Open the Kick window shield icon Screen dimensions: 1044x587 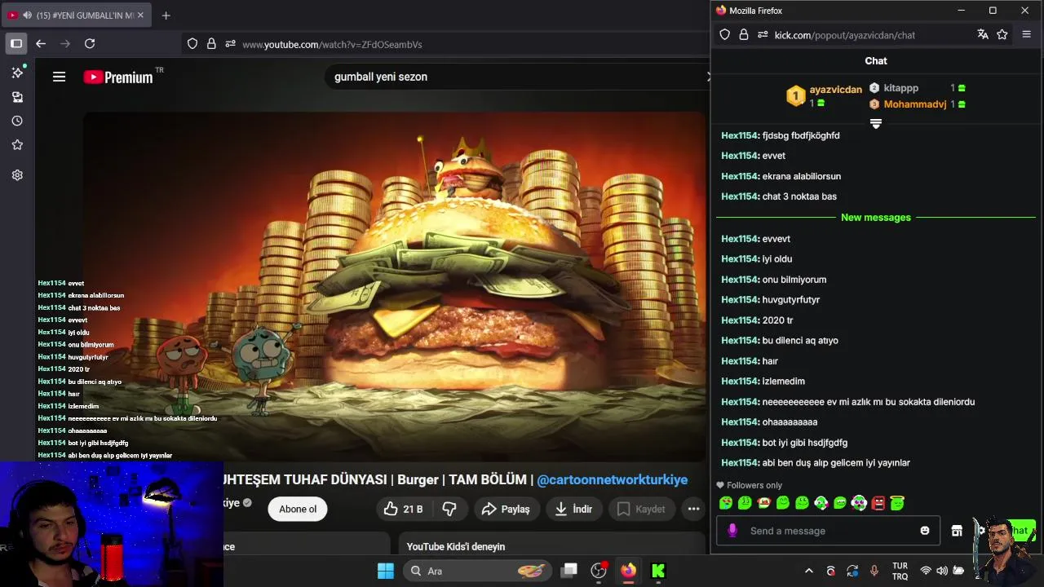(724, 35)
